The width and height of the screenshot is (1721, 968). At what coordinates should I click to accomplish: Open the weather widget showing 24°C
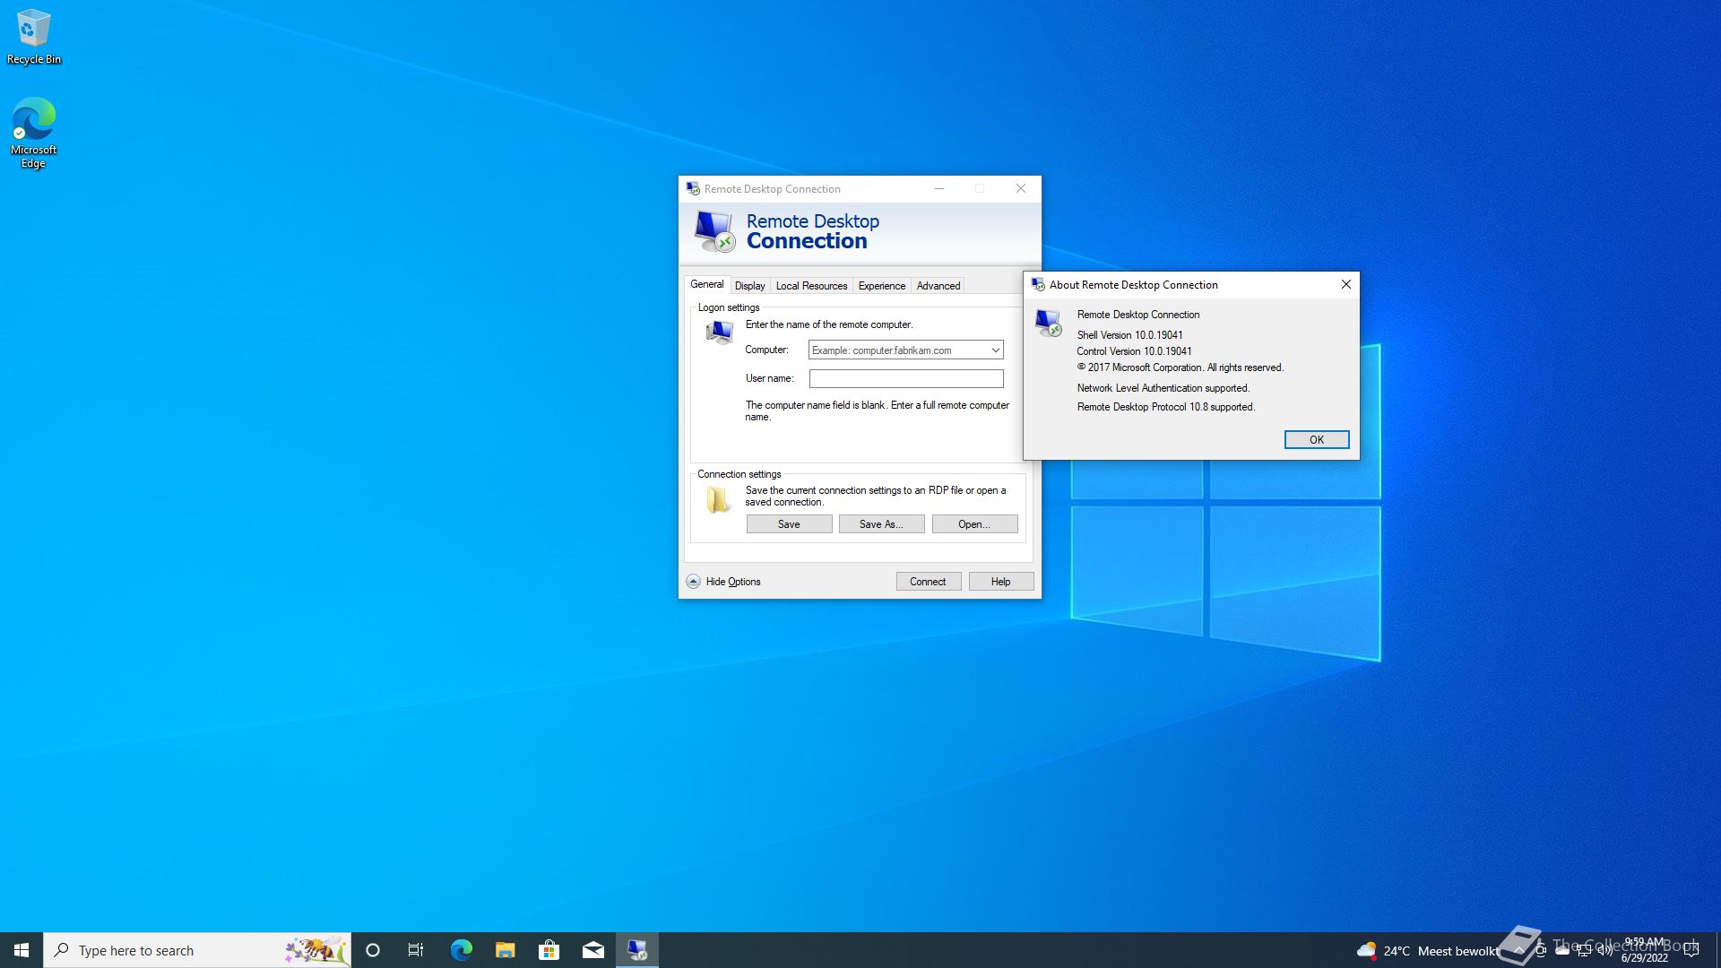1427,951
